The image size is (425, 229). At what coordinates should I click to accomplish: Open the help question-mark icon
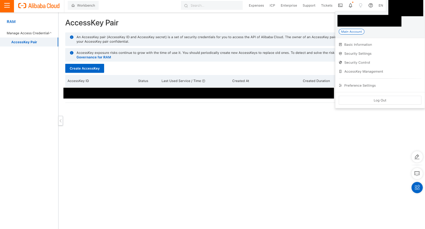(371, 5)
